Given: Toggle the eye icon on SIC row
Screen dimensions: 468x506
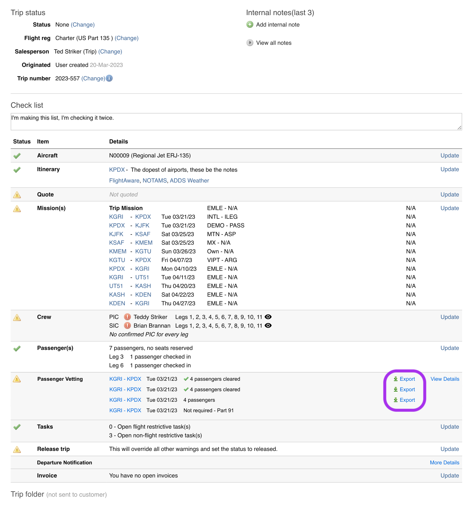Looking at the screenshot, I should click(268, 326).
